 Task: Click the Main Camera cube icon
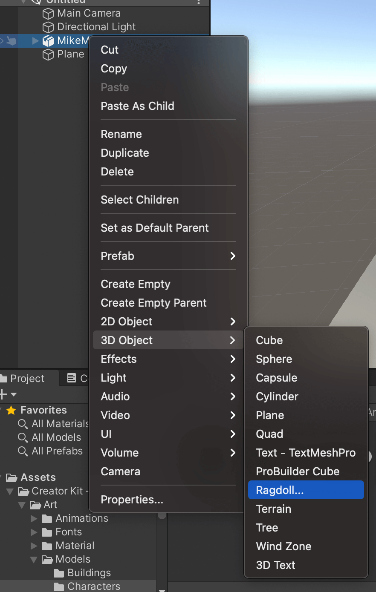pos(47,13)
